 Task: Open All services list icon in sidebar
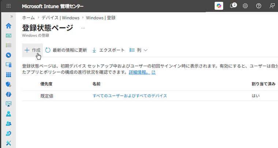pos(8,46)
